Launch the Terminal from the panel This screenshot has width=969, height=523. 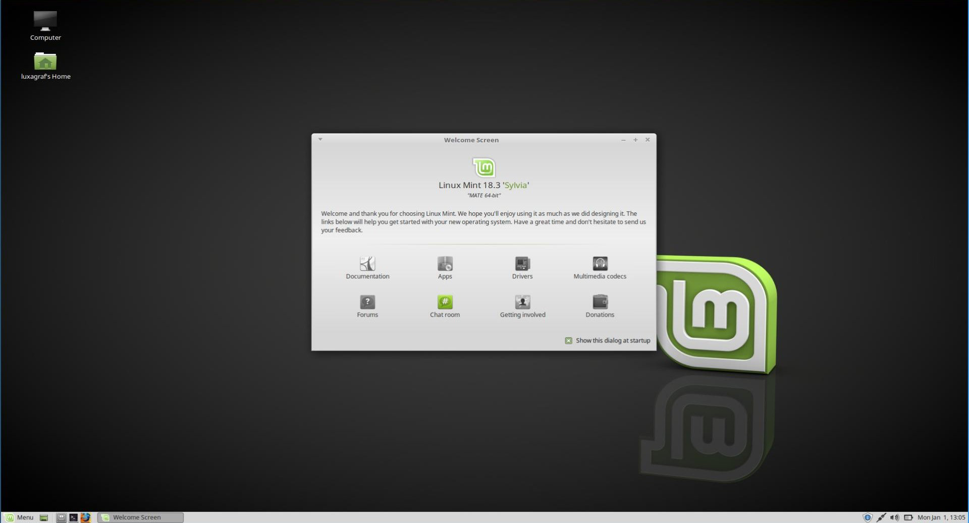(73, 517)
